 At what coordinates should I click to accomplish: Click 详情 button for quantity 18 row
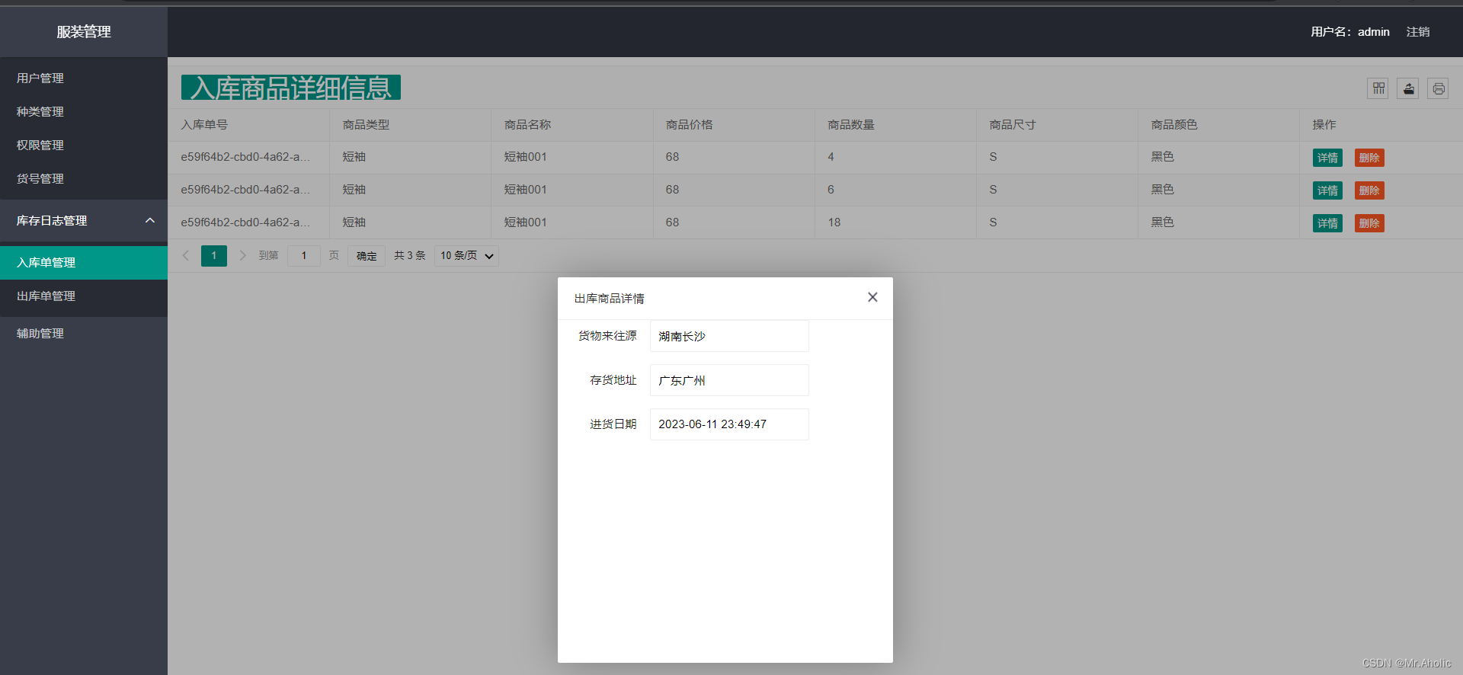(x=1327, y=223)
